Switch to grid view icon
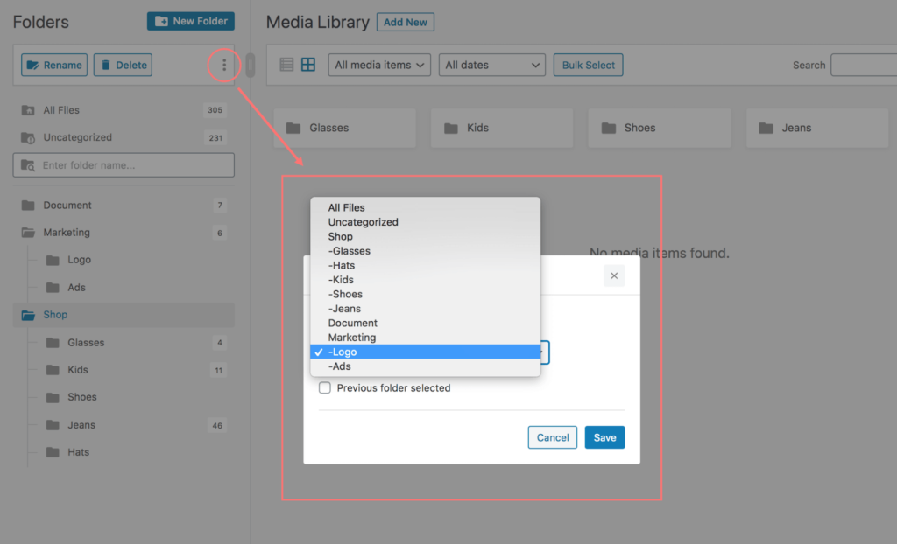 308,65
